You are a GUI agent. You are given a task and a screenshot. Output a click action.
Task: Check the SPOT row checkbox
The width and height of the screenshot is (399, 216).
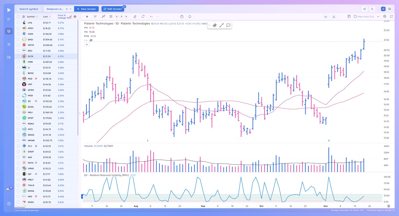coord(18,118)
